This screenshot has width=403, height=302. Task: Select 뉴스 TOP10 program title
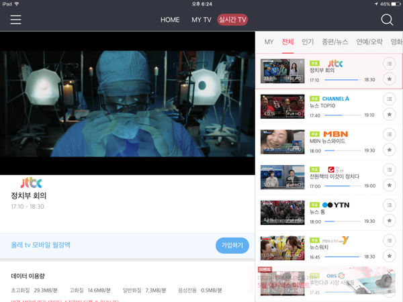(322, 106)
